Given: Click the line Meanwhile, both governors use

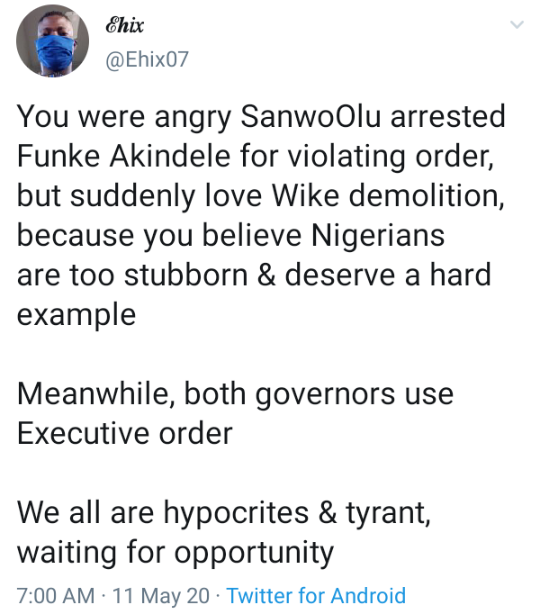Looking at the screenshot, I should click(x=235, y=393).
